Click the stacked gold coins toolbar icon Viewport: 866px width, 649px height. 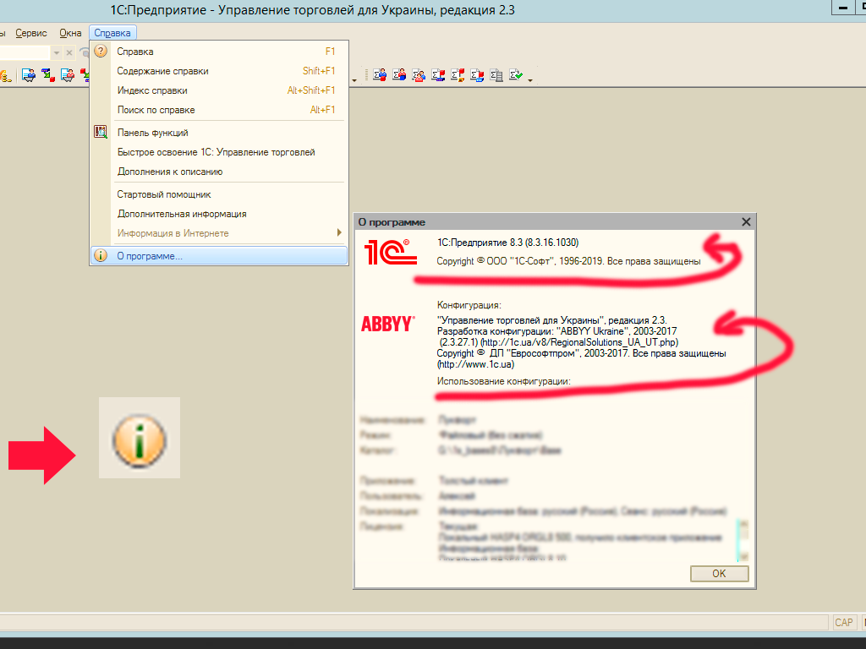(x=6, y=75)
